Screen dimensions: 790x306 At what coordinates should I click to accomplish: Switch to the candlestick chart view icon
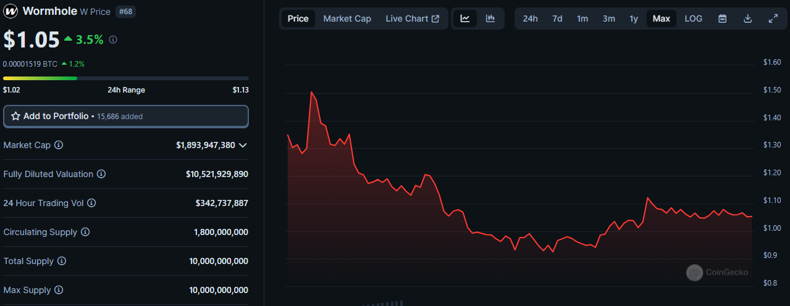point(490,19)
